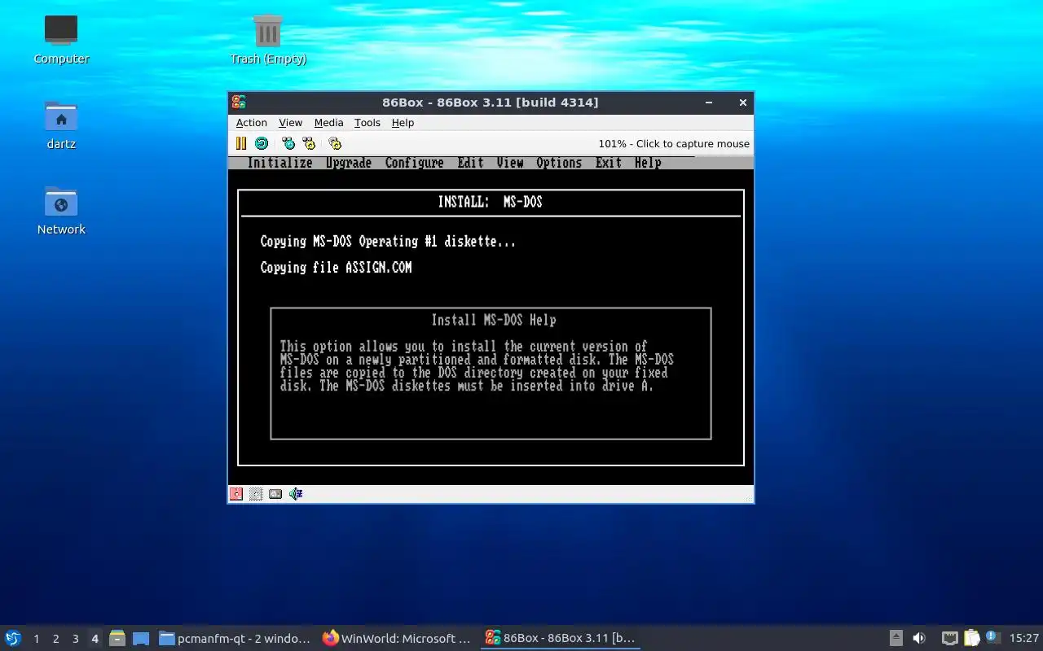This screenshot has height=651, width=1043.
Task: Select the Network desktop icon
Action: [61, 211]
